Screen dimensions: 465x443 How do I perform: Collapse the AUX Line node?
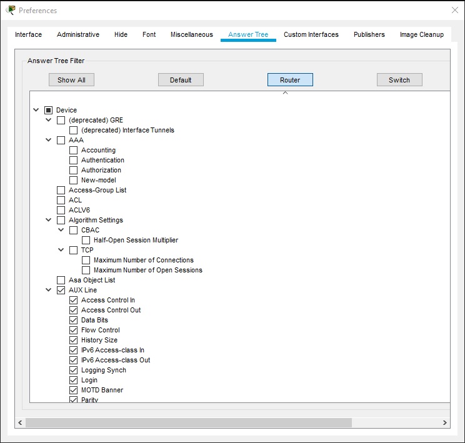48,290
